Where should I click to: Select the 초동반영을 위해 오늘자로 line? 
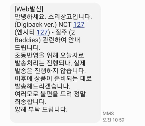click(x=49, y=55)
